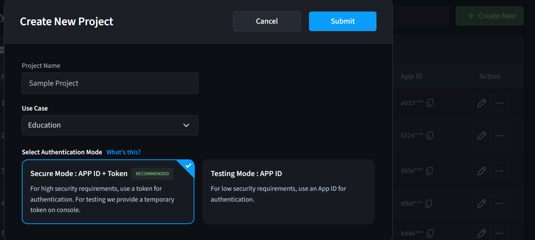Viewport: 535px width, 240px height.
Task: Edit the project with App ID b446***
Action: tap(481, 233)
